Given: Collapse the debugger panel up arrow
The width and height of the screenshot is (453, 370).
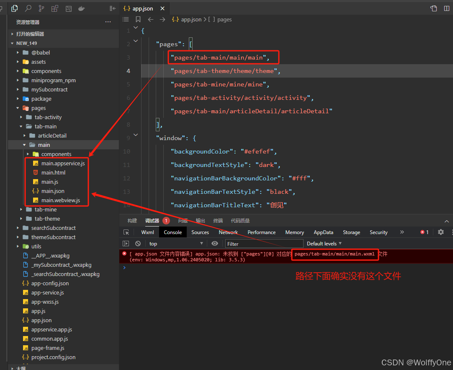Looking at the screenshot, I should [447, 221].
